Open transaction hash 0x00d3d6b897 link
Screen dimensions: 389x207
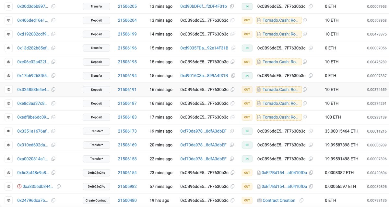(33, 6)
